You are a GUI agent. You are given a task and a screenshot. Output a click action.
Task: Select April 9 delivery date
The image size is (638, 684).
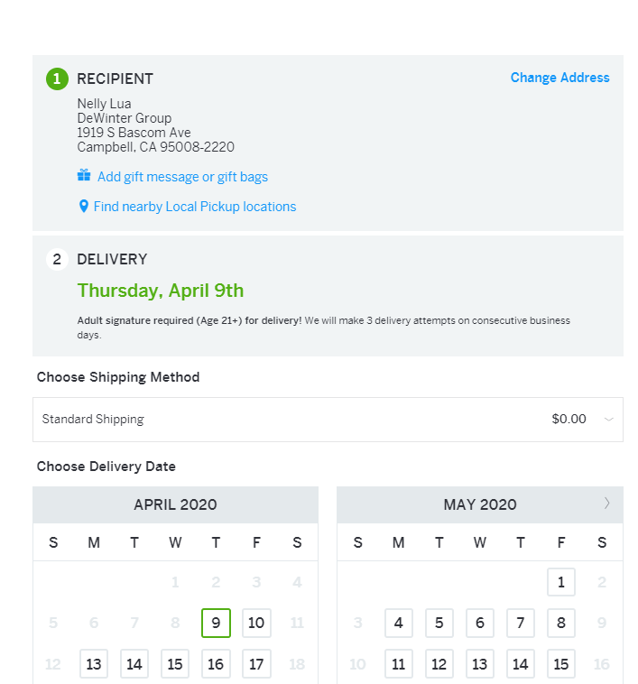(216, 623)
